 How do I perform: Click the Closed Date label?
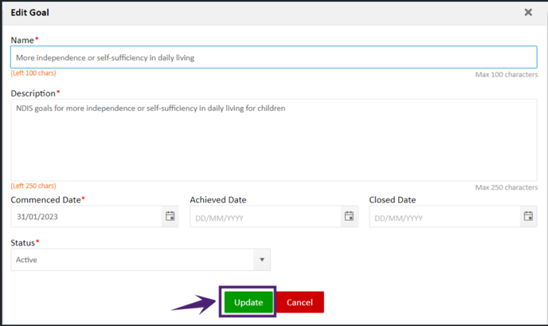pos(393,200)
